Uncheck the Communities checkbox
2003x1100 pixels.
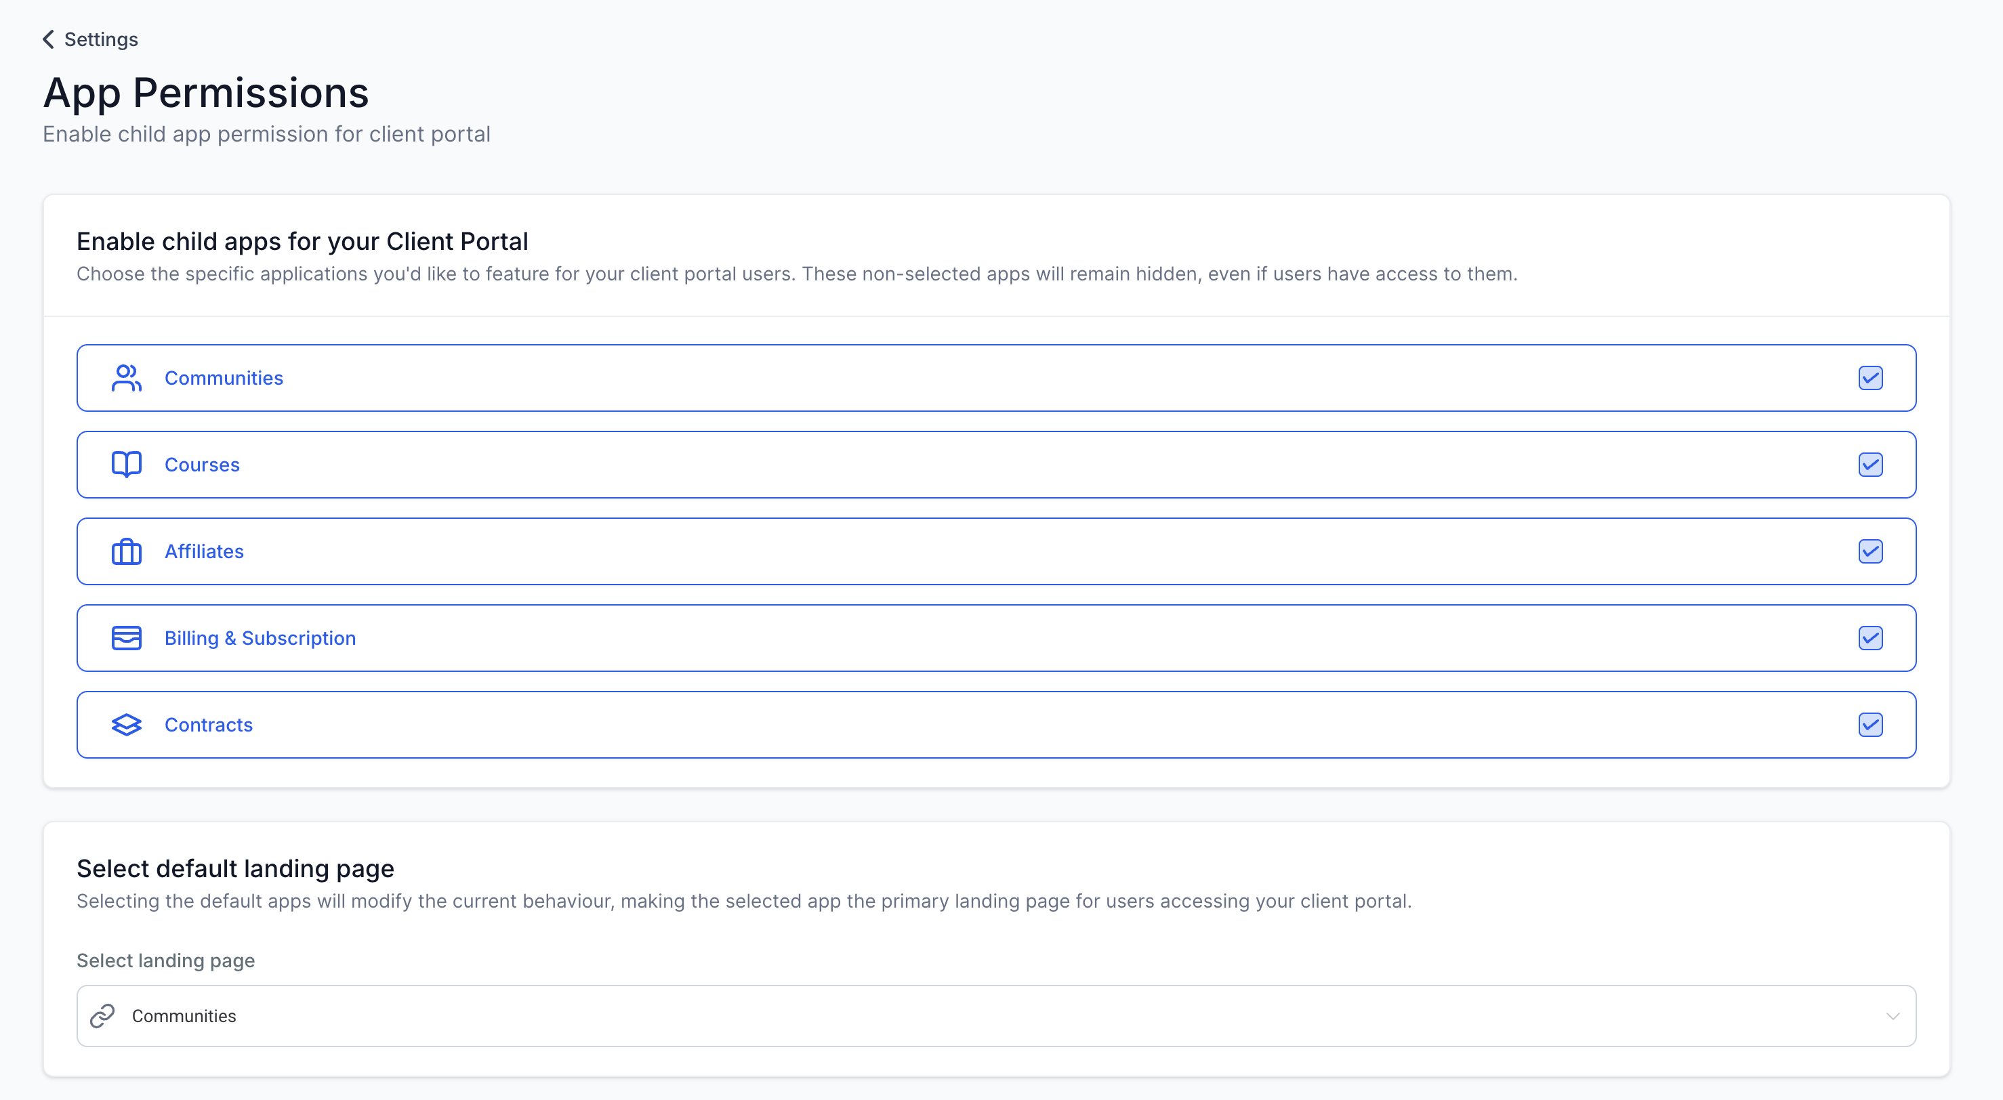tap(1870, 378)
